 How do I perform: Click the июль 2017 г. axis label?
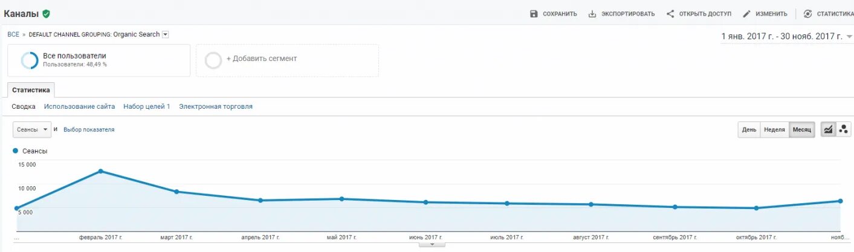coord(507,237)
